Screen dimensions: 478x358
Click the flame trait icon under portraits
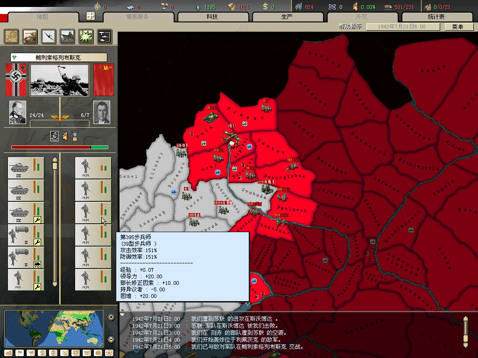(x=65, y=136)
